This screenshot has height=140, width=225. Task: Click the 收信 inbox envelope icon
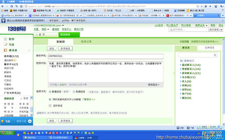click(5, 39)
